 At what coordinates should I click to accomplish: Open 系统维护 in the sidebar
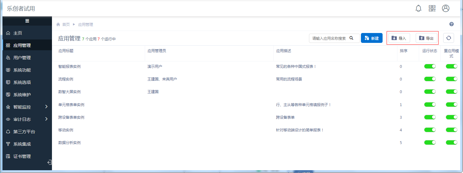[x=22, y=95]
